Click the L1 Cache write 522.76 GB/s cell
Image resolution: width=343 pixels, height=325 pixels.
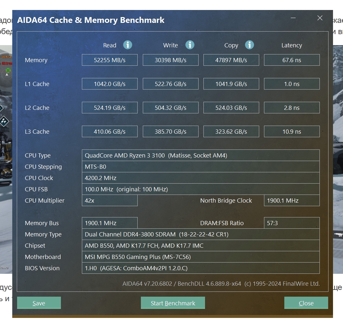(171, 84)
